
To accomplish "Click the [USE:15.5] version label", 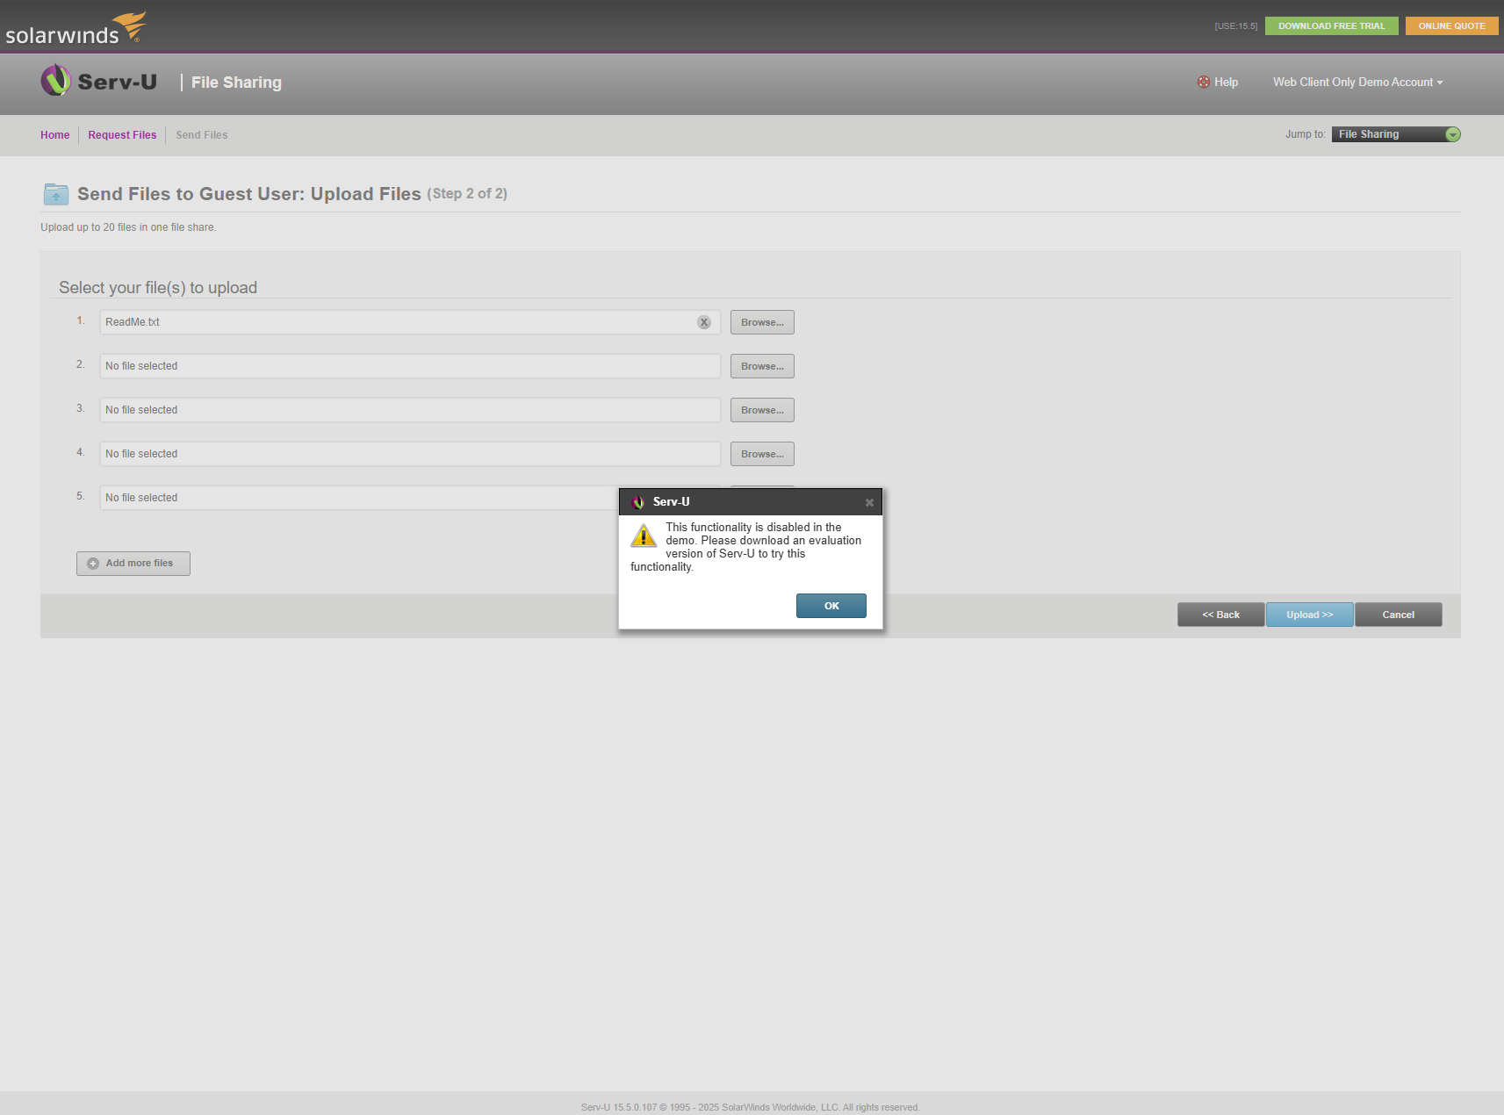I will (1236, 26).
